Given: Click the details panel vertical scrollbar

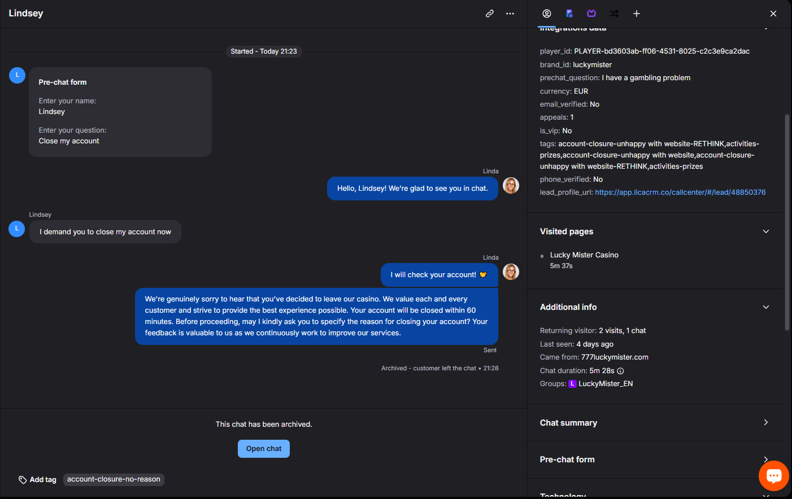Looking at the screenshot, I should point(787,222).
